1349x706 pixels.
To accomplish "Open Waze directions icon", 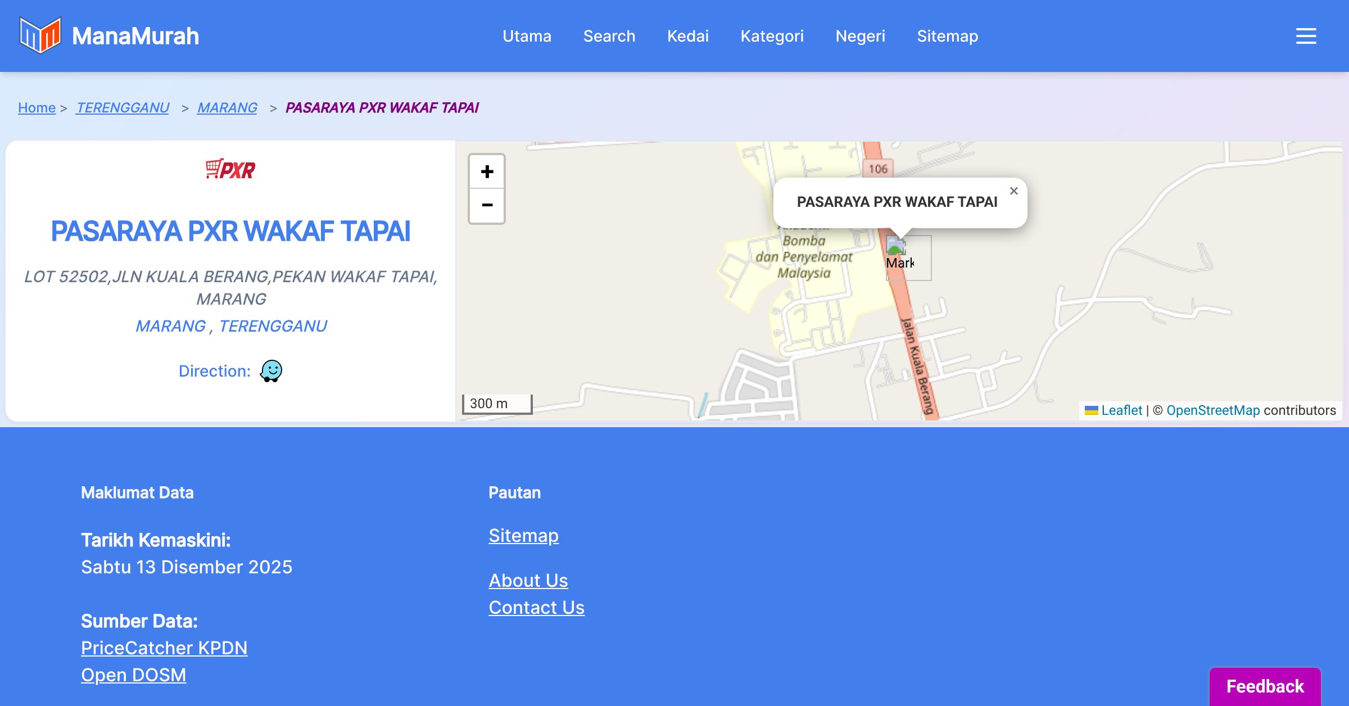I will [271, 371].
